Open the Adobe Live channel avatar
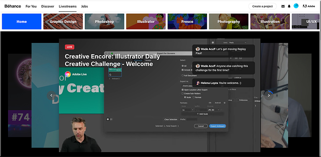 [x=68, y=74]
